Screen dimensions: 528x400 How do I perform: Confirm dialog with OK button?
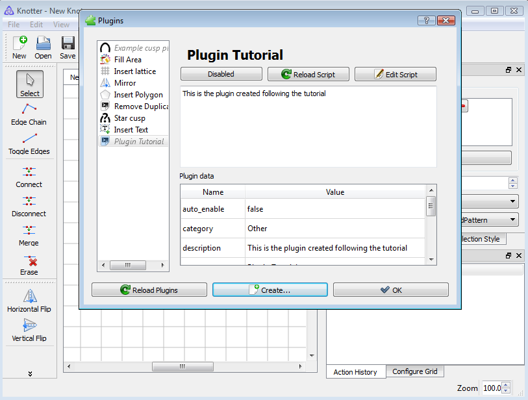tap(391, 290)
